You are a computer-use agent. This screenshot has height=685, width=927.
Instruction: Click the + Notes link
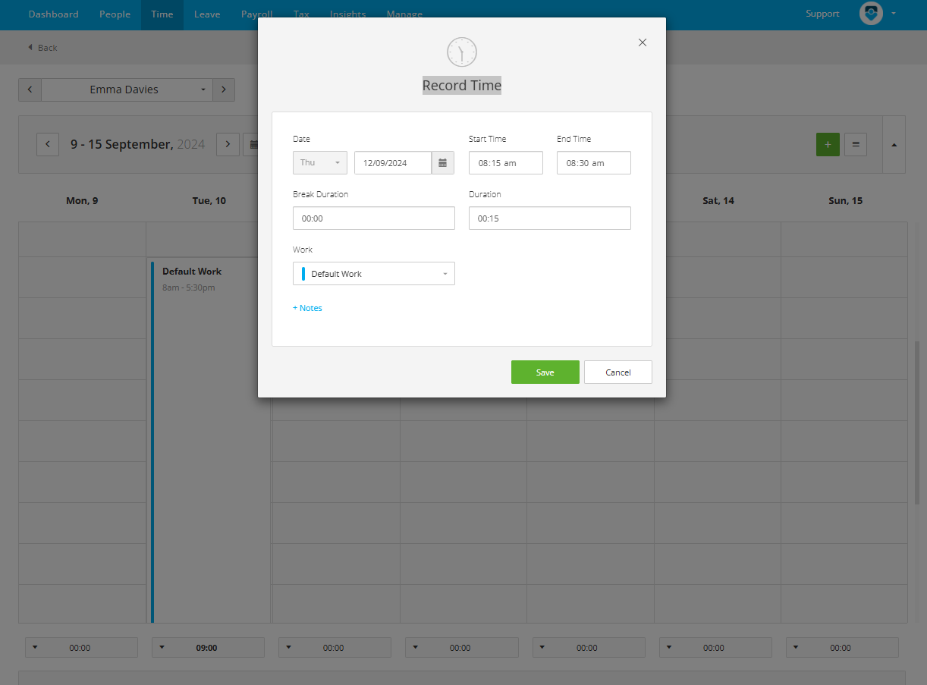pyautogui.click(x=307, y=307)
